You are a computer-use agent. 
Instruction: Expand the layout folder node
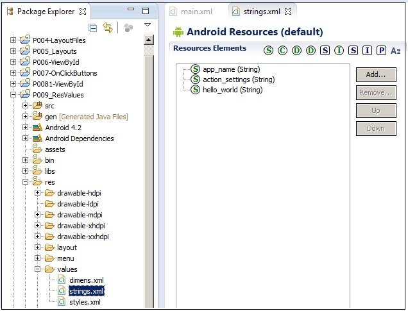pyautogui.click(x=37, y=248)
